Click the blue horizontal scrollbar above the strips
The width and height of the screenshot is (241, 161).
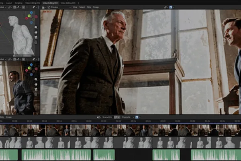(x=120, y=124)
